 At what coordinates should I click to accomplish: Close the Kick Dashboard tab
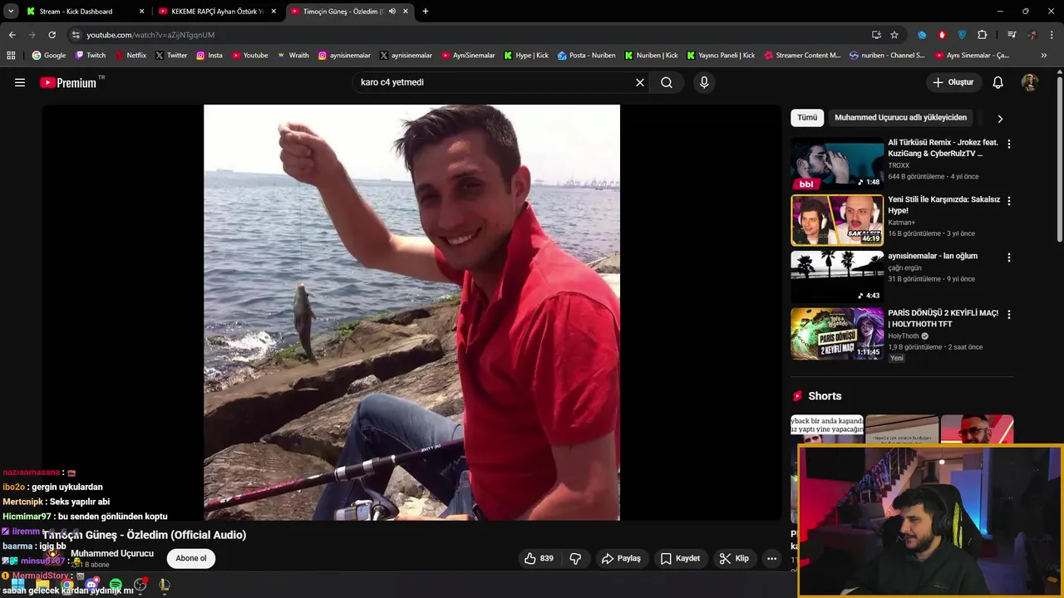point(141,12)
